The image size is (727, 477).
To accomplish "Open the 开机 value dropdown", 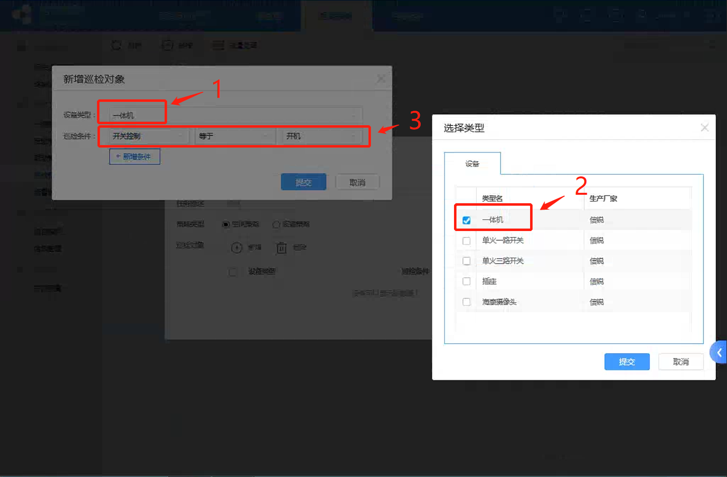I will [322, 136].
